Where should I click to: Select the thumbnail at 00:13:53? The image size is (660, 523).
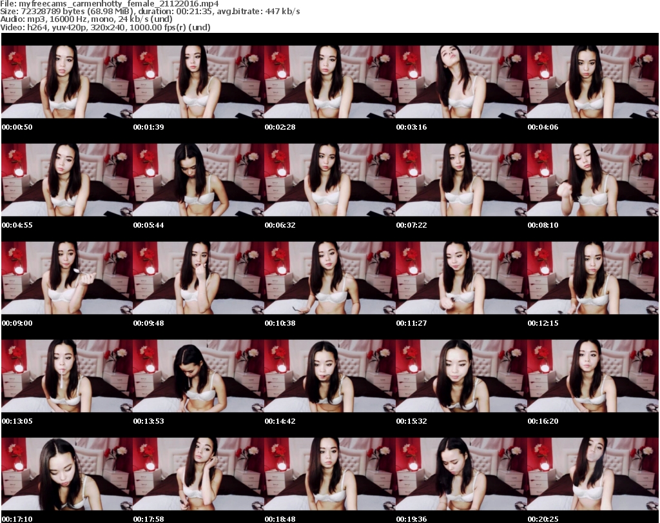pos(199,376)
